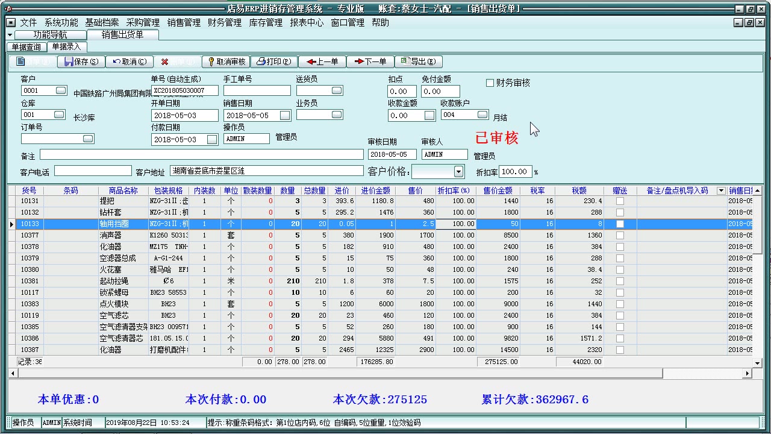Click the 保存(S) save disk icon
The image size is (771, 434).
pyautogui.click(x=68, y=61)
